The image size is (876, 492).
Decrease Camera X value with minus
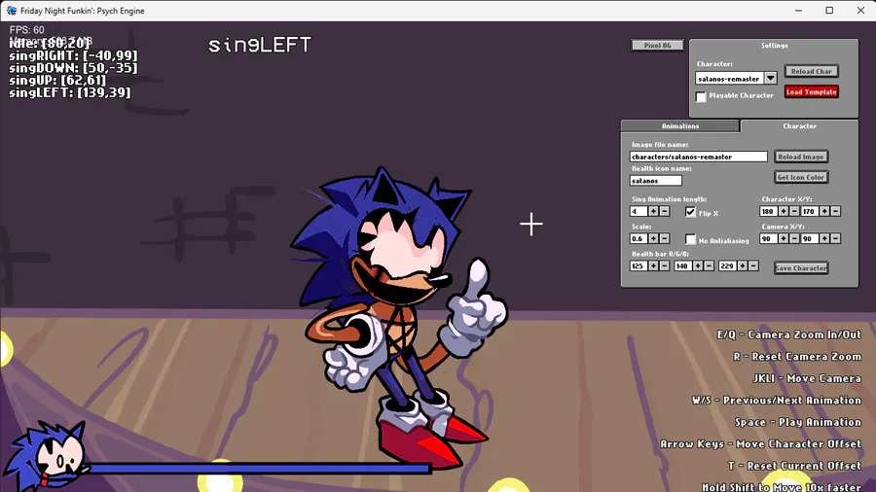[x=794, y=239]
